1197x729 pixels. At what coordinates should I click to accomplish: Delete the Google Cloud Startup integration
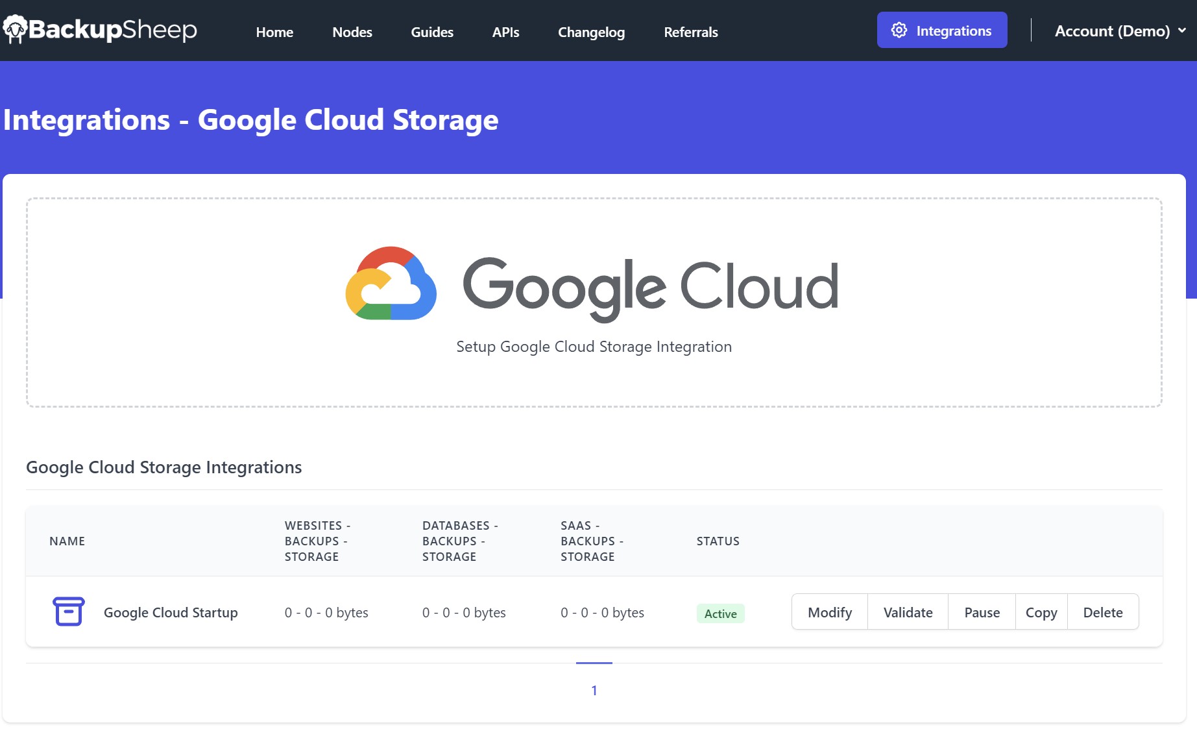click(1103, 612)
